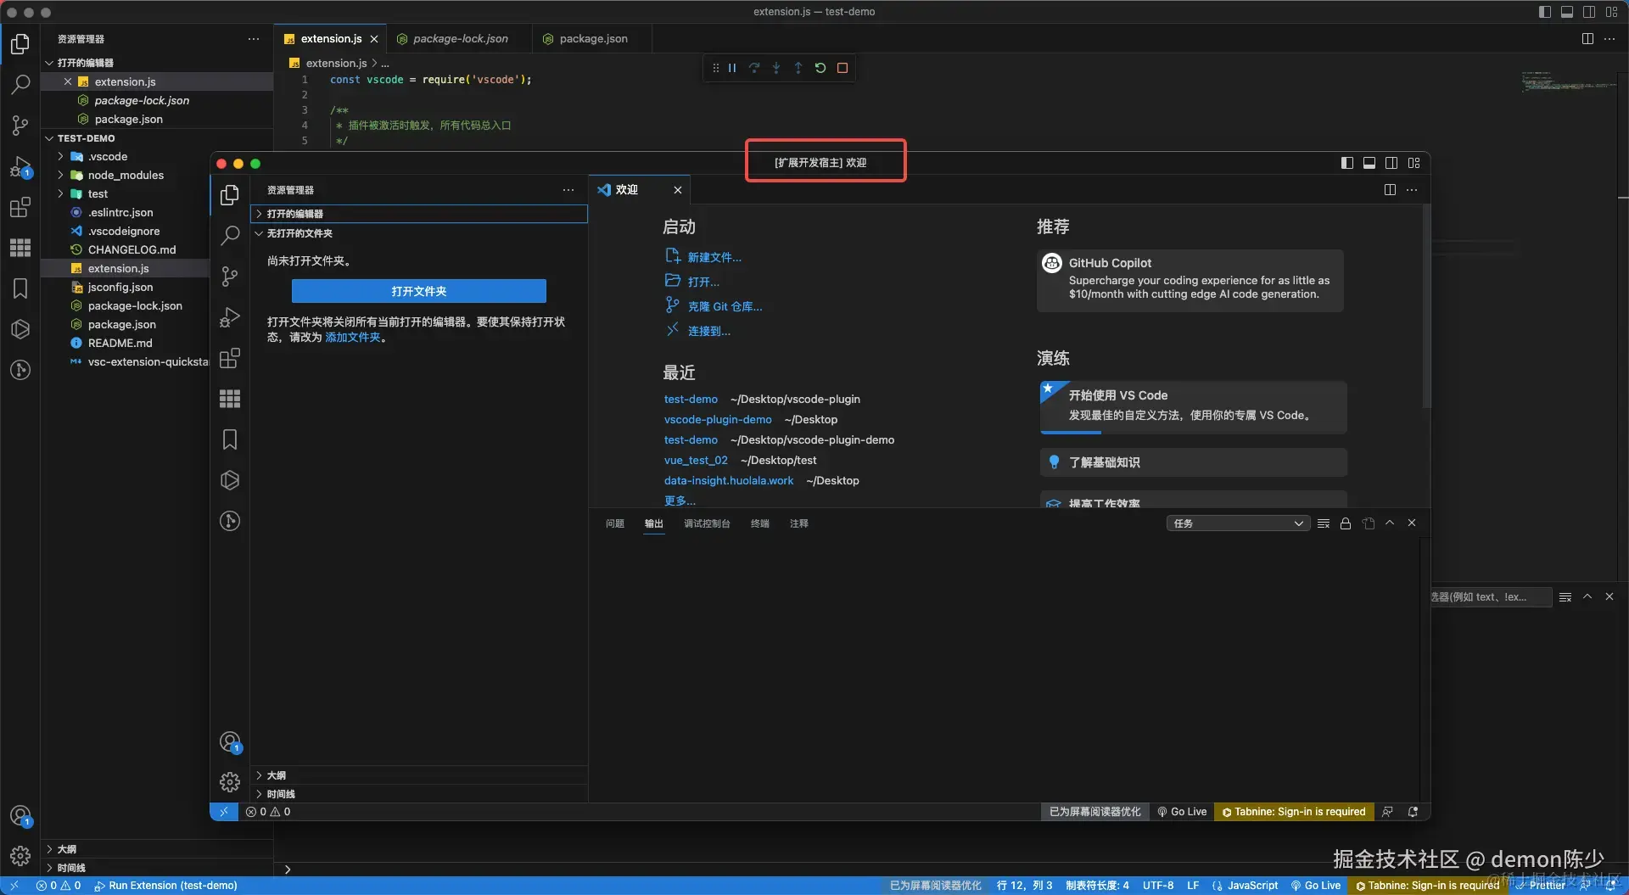Toggle primary sidebar in back window title bar
Image resolution: width=1629 pixels, height=895 pixels.
pos(1545,12)
